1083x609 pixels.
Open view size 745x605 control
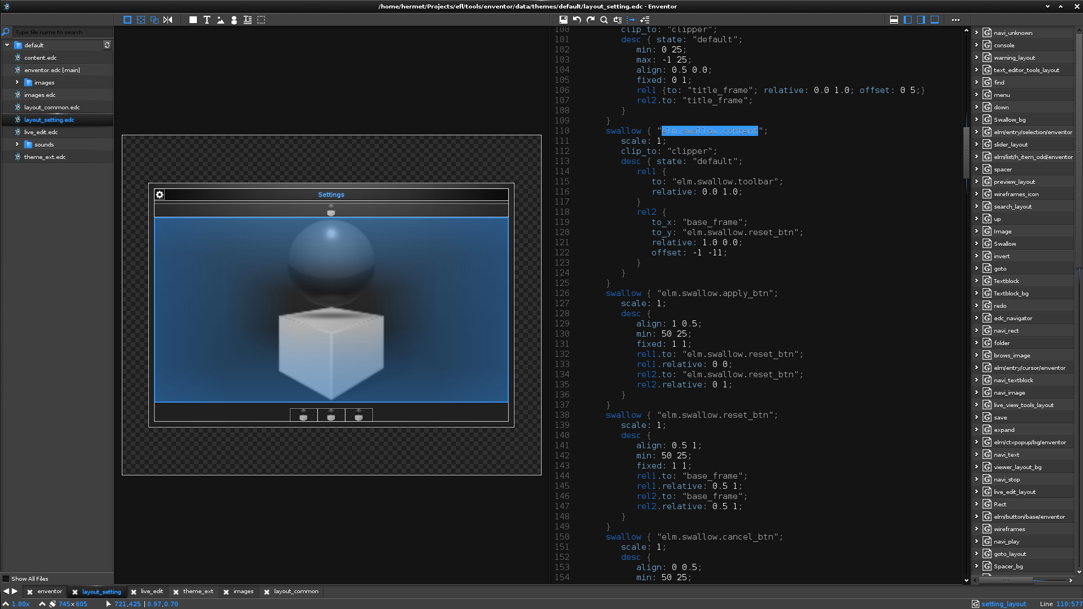pyautogui.click(x=73, y=604)
